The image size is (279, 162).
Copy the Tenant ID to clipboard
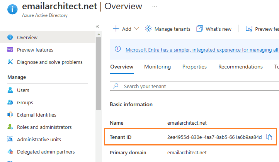coord(269,137)
